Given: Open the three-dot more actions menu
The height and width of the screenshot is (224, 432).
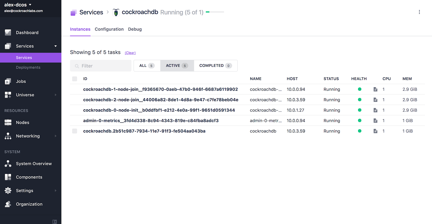Looking at the screenshot, I should (419, 12).
